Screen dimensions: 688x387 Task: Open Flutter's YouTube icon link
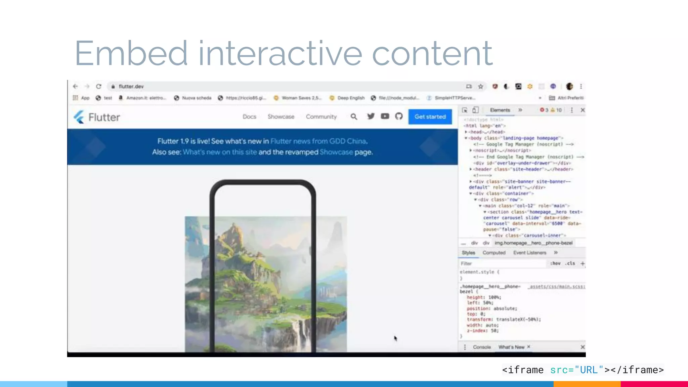coord(385,116)
